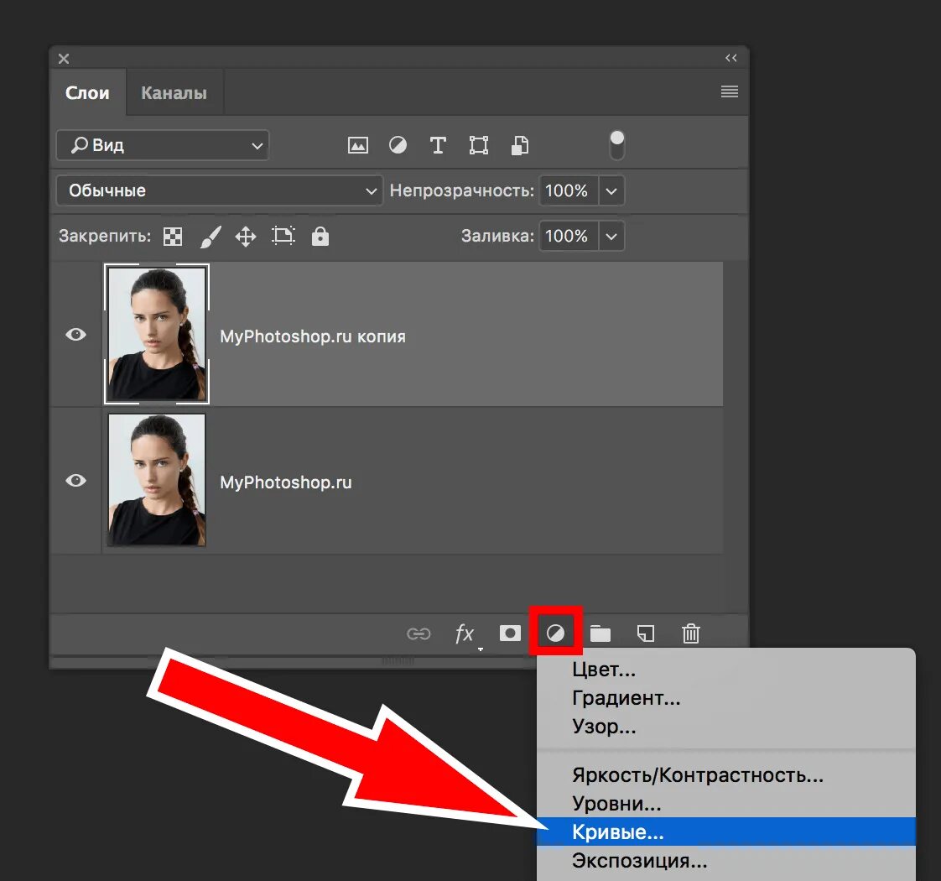Open the Layers panel hamburger menu
The height and width of the screenshot is (881, 941).
729,91
